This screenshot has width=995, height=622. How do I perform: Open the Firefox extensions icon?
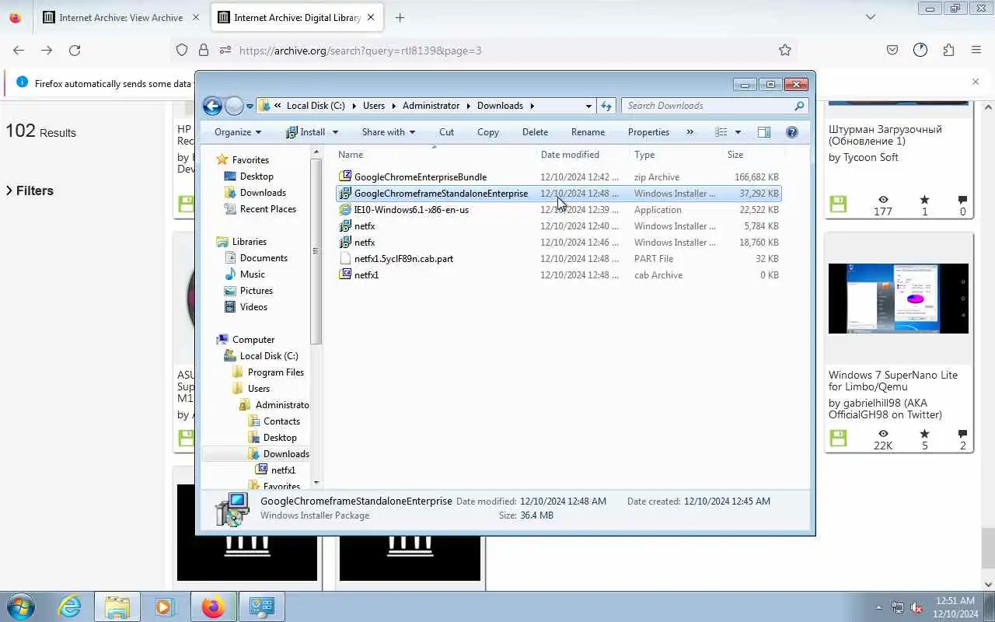[x=948, y=50]
